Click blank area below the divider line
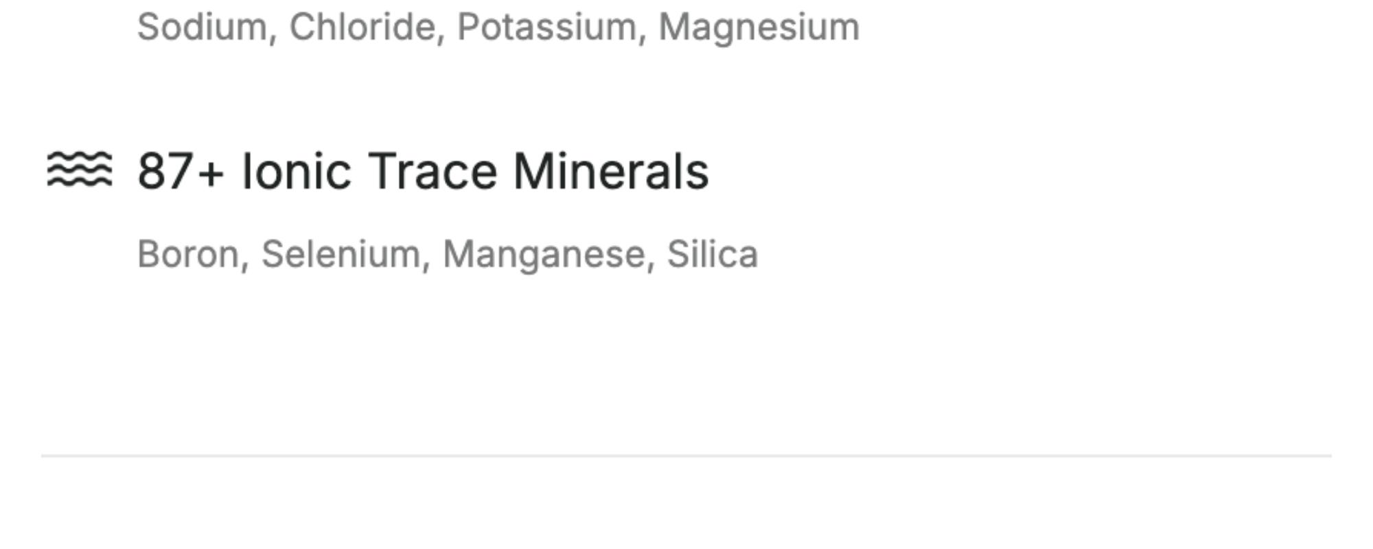1373x549 pixels. point(686,508)
